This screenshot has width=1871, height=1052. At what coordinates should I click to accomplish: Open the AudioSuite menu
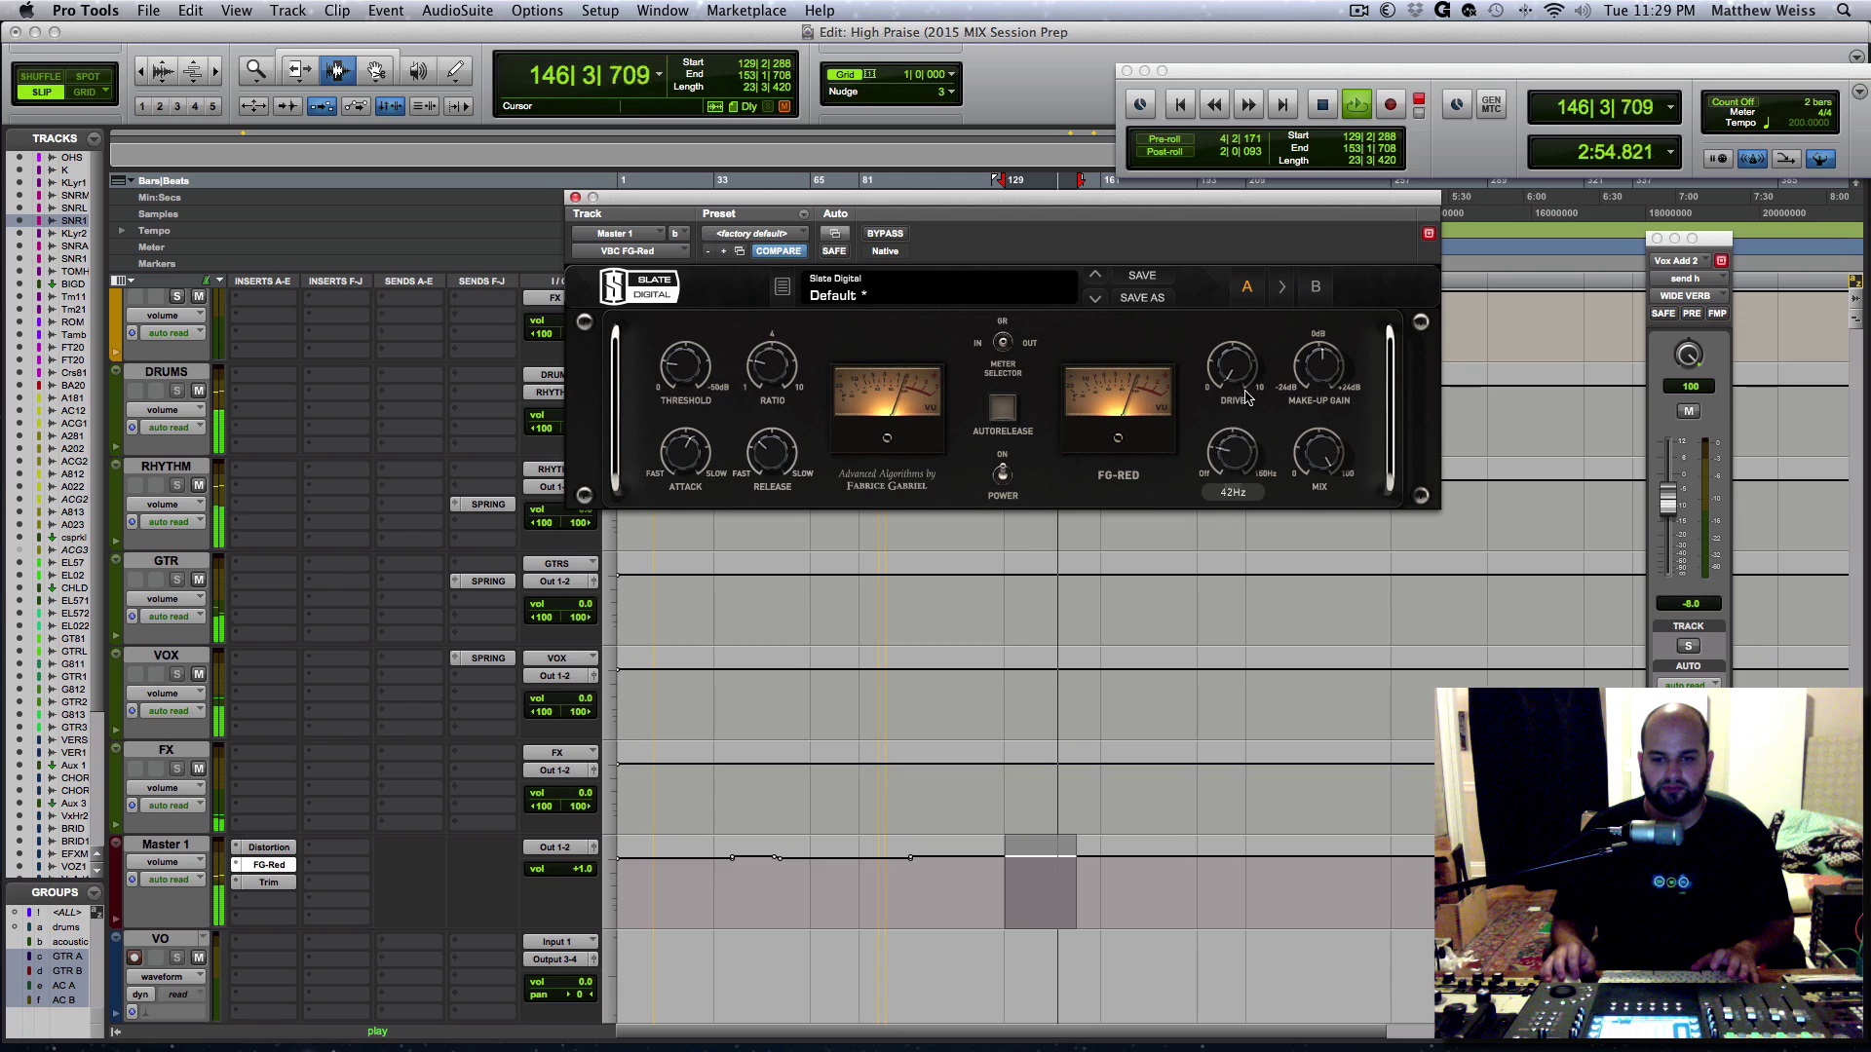tap(457, 11)
